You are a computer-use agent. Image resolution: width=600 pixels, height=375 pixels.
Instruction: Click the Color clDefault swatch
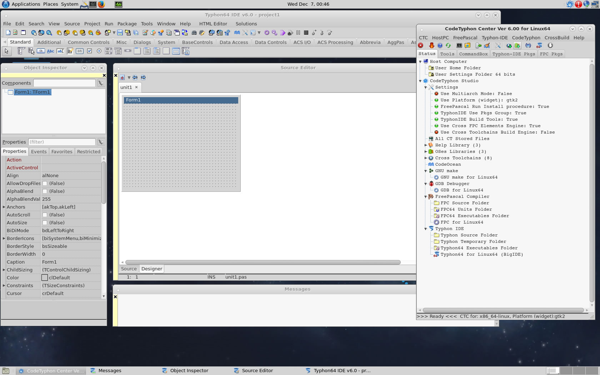[45, 277]
